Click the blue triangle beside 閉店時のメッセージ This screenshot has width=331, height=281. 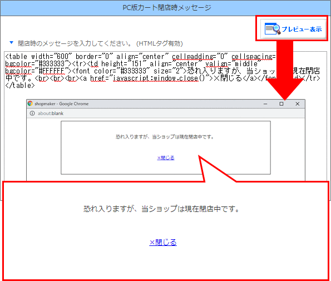11,43
